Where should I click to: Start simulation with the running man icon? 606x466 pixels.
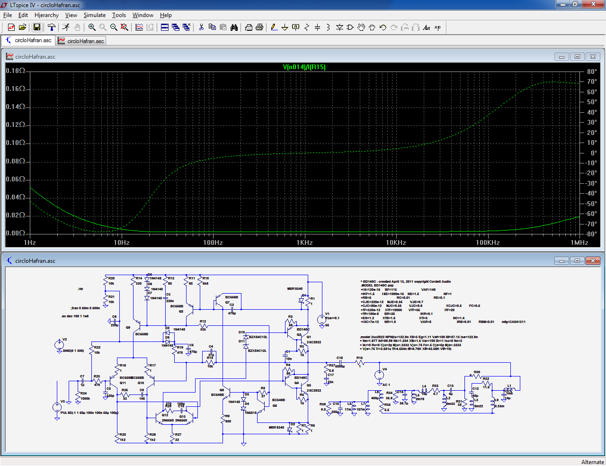pos(66,27)
